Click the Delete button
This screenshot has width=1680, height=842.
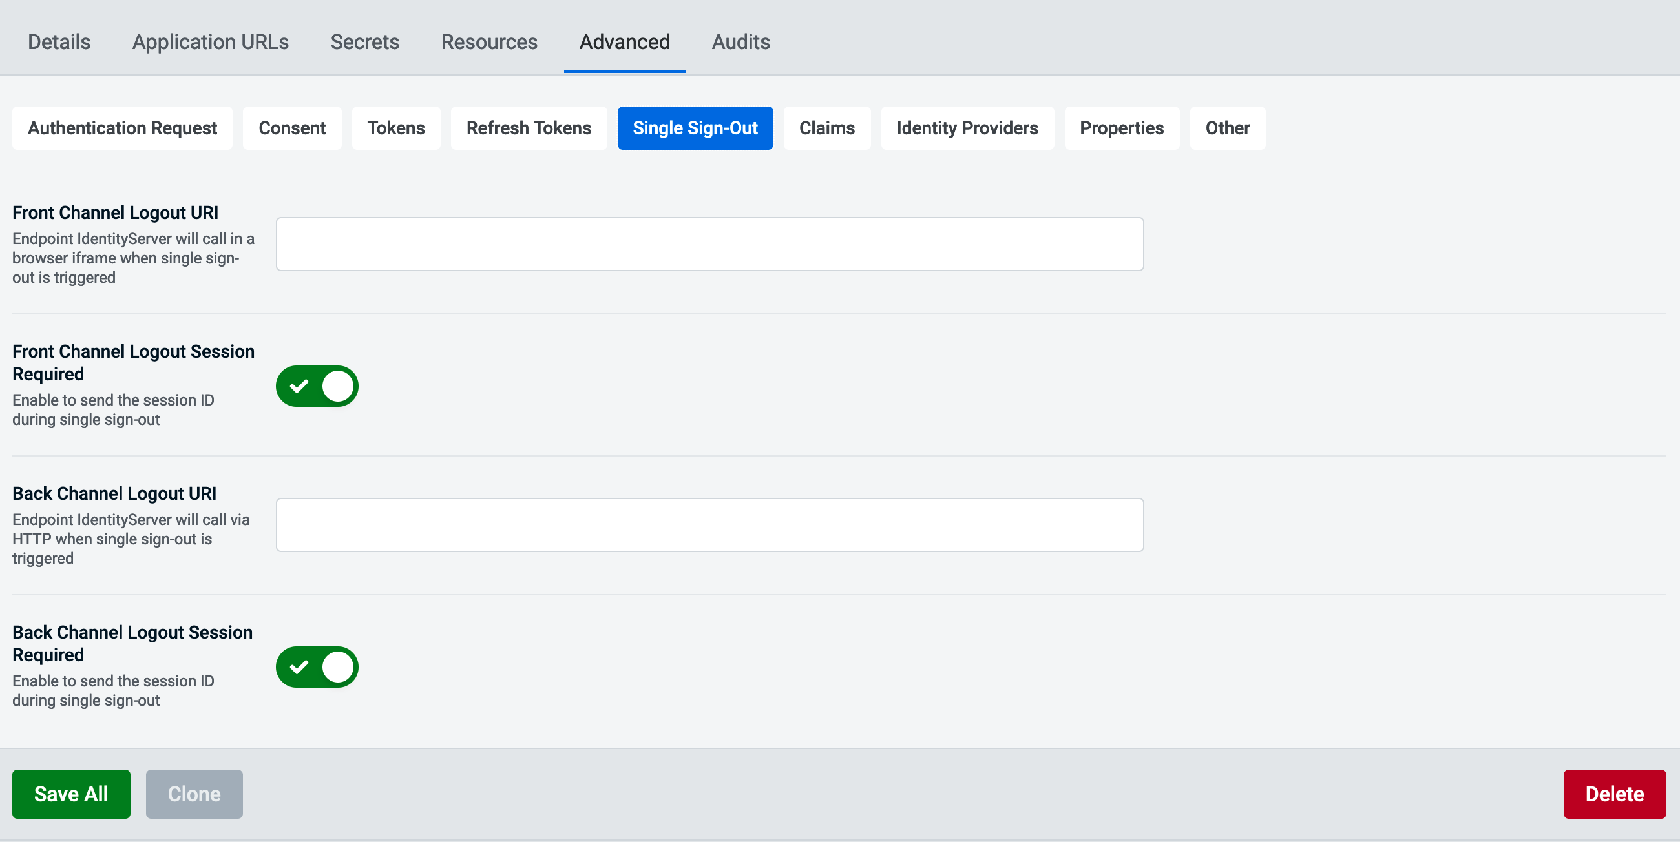pyautogui.click(x=1615, y=794)
